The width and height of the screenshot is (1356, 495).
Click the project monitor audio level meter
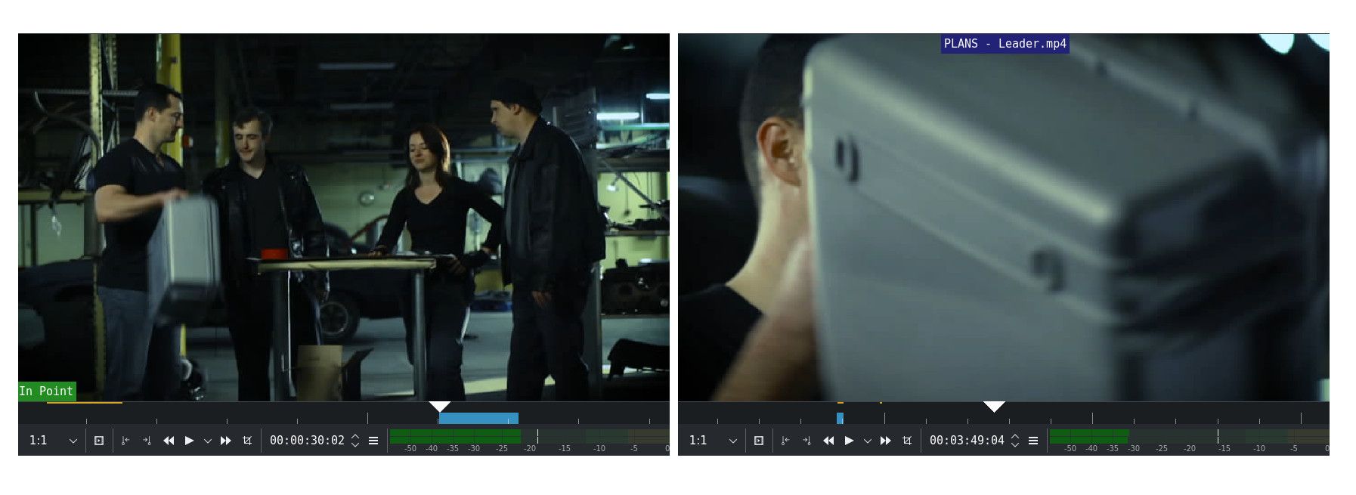[1189, 436]
